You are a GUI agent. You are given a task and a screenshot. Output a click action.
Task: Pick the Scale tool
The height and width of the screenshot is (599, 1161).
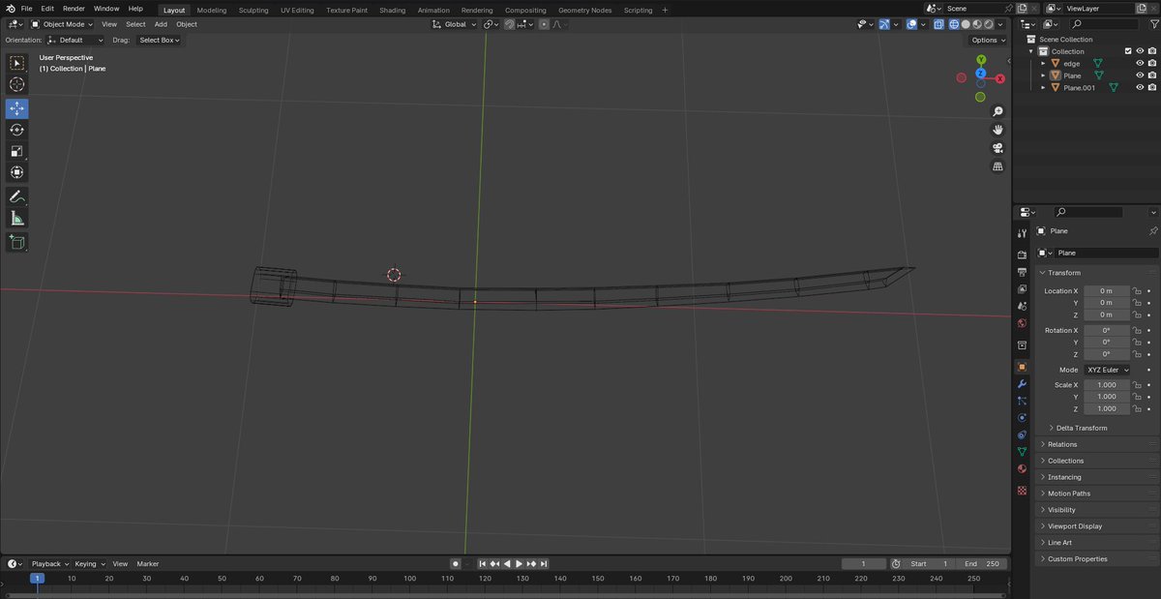(16, 151)
